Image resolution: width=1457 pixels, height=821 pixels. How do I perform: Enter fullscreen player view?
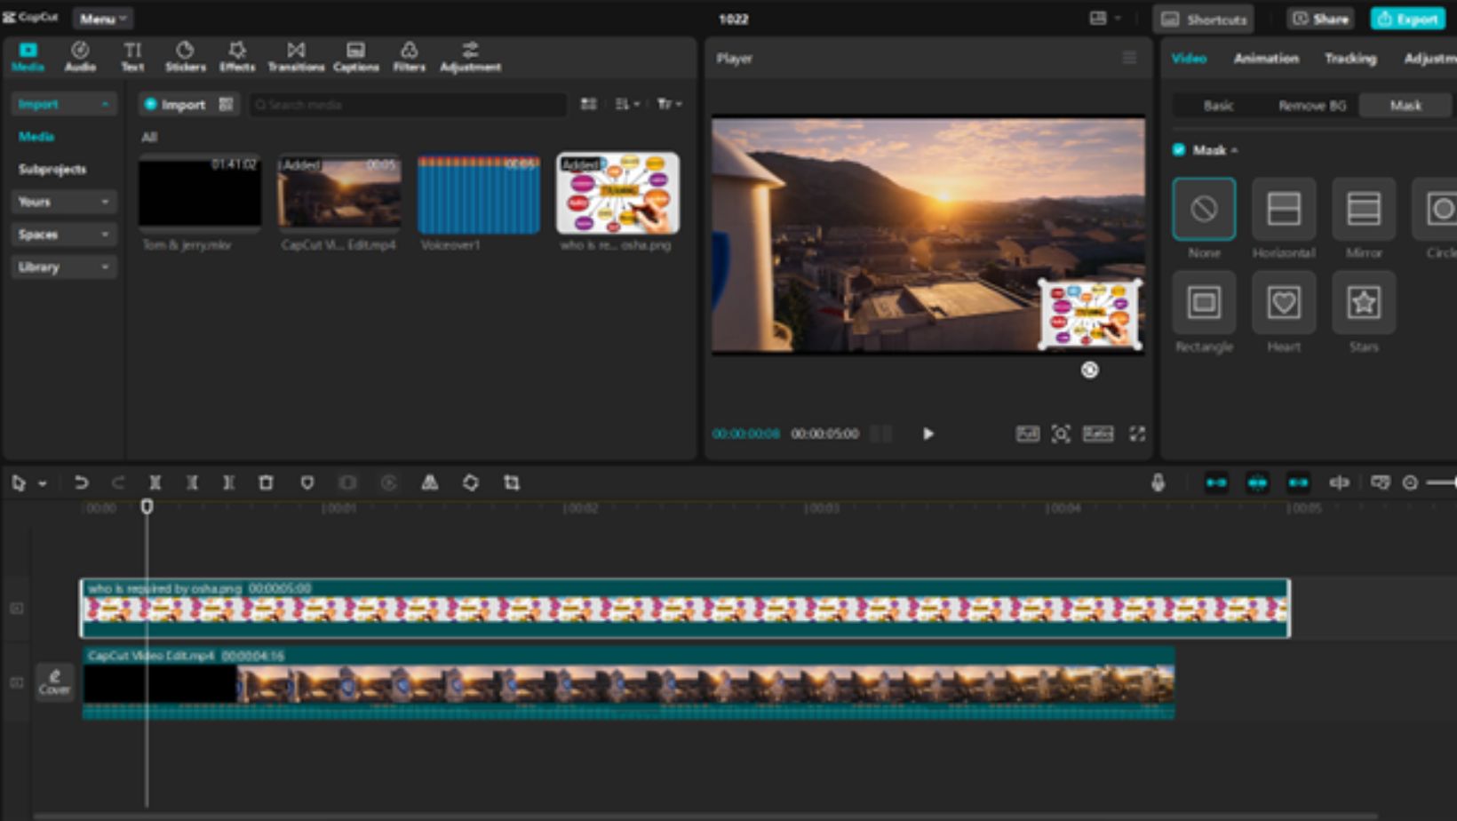point(1137,434)
